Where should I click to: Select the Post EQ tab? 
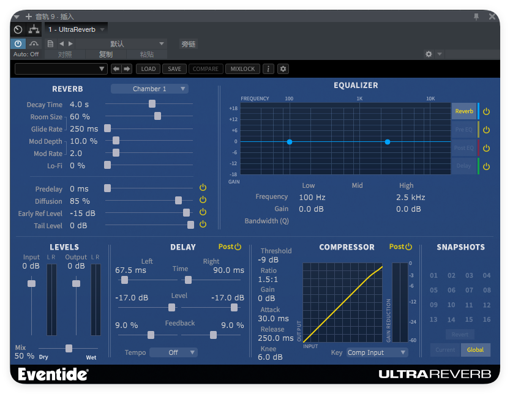point(464,148)
